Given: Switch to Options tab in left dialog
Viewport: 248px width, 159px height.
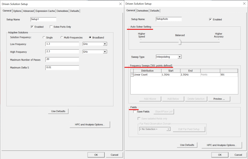Looking at the screenshot, I should [x=17, y=11].
